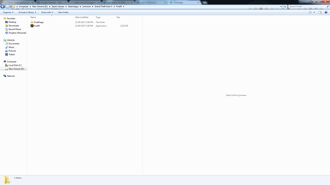This screenshot has height=185, width=330.
Task: Open address bar history dropdown
Action: click(x=281, y=7)
